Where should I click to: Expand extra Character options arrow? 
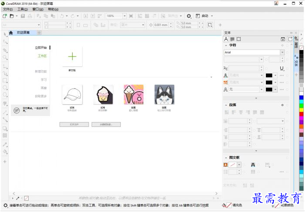[256, 98]
